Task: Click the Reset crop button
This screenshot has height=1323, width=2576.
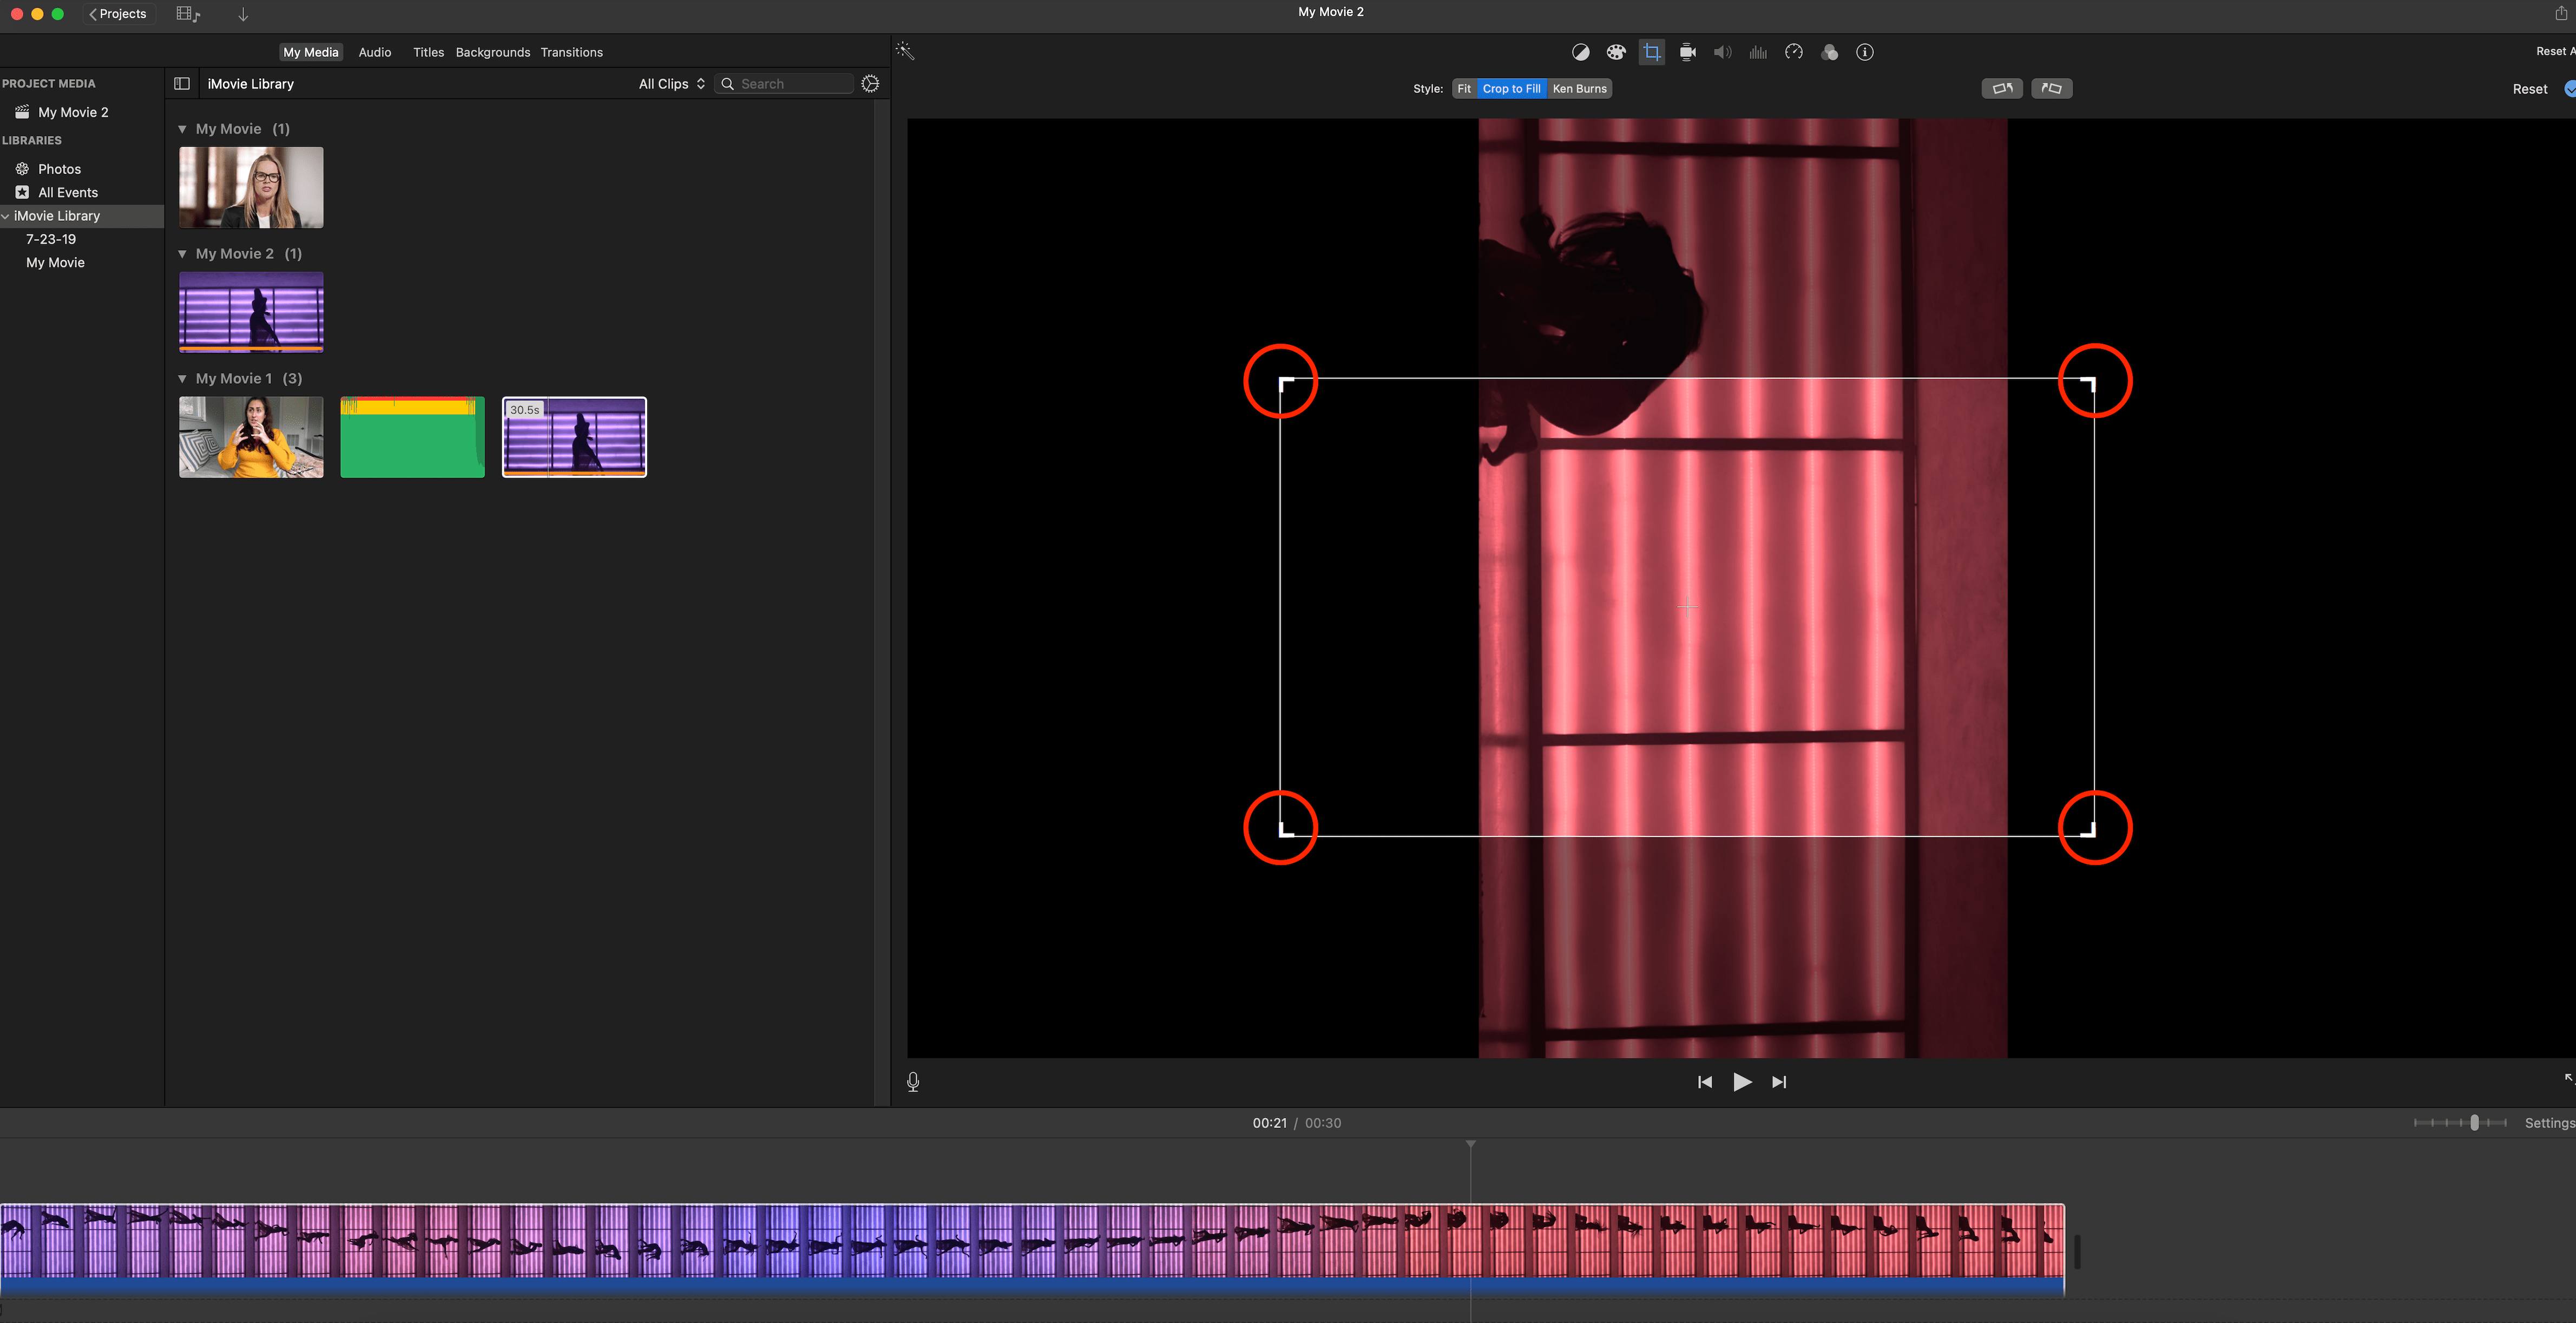Action: (2529, 89)
